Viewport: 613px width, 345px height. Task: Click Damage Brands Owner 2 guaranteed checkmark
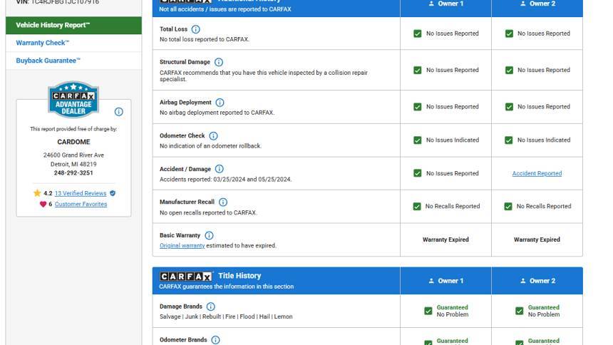(519, 311)
